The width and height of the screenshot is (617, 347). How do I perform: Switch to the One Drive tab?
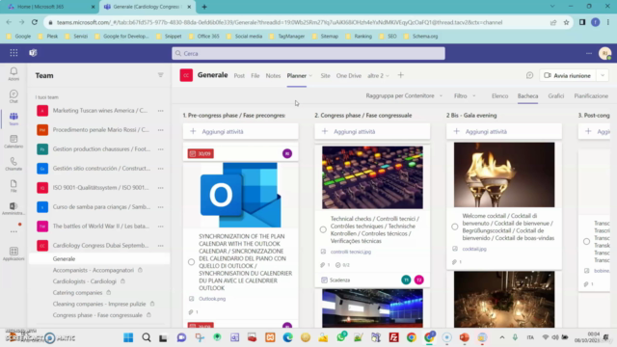[349, 75]
